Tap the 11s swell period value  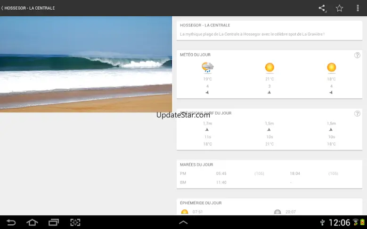tap(208, 137)
